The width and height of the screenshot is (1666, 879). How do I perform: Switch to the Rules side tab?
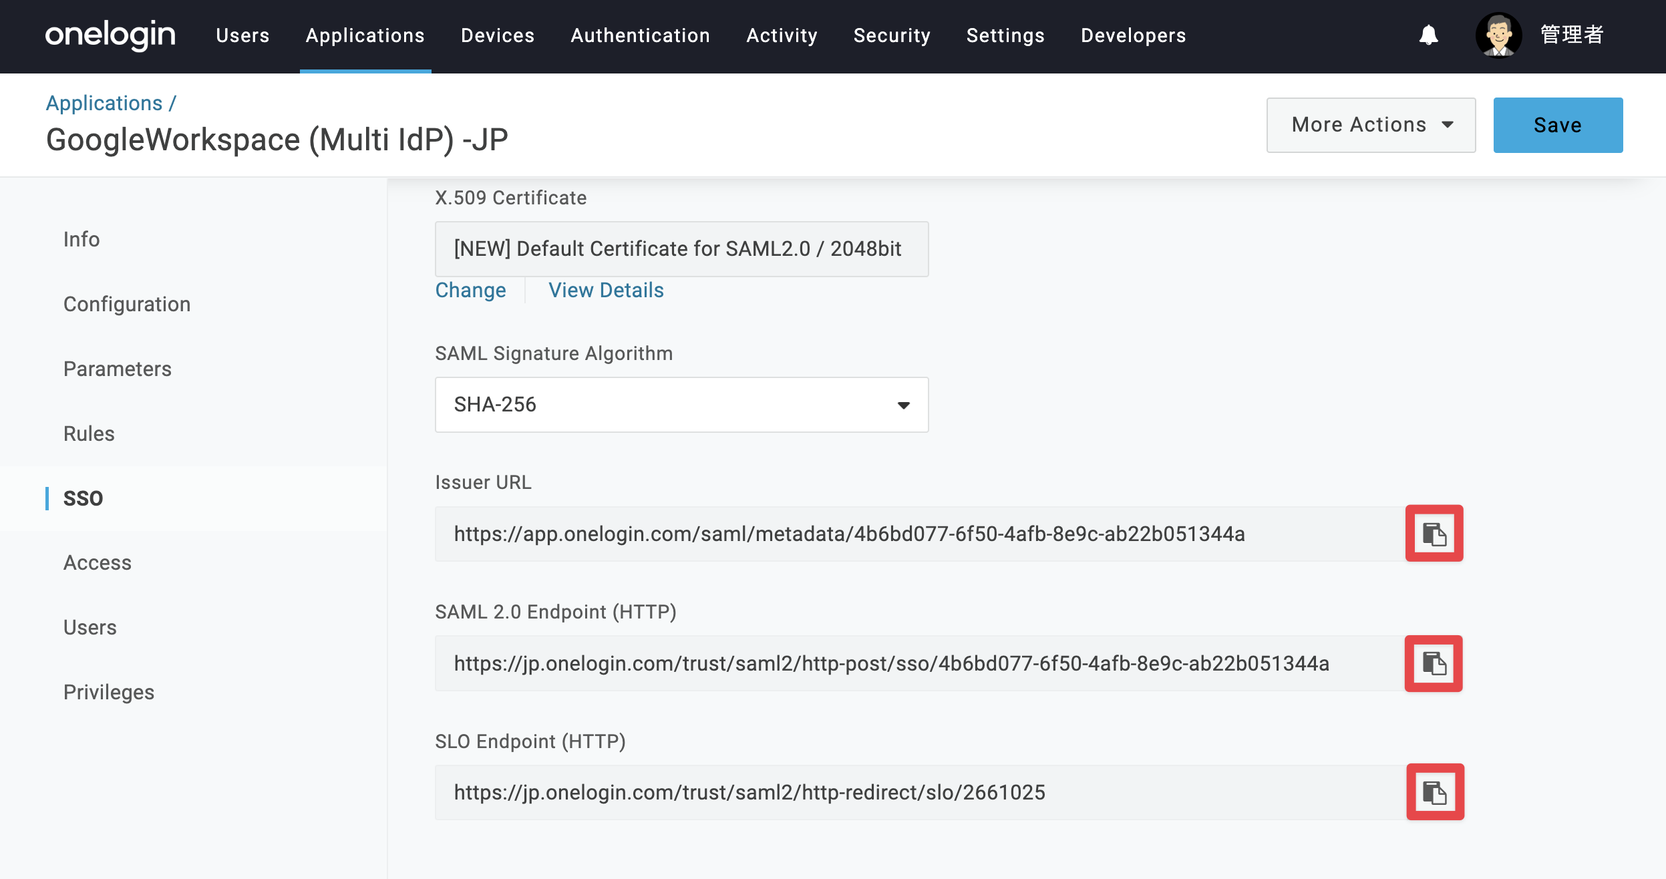pyautogui.click(x=89, y=433)
